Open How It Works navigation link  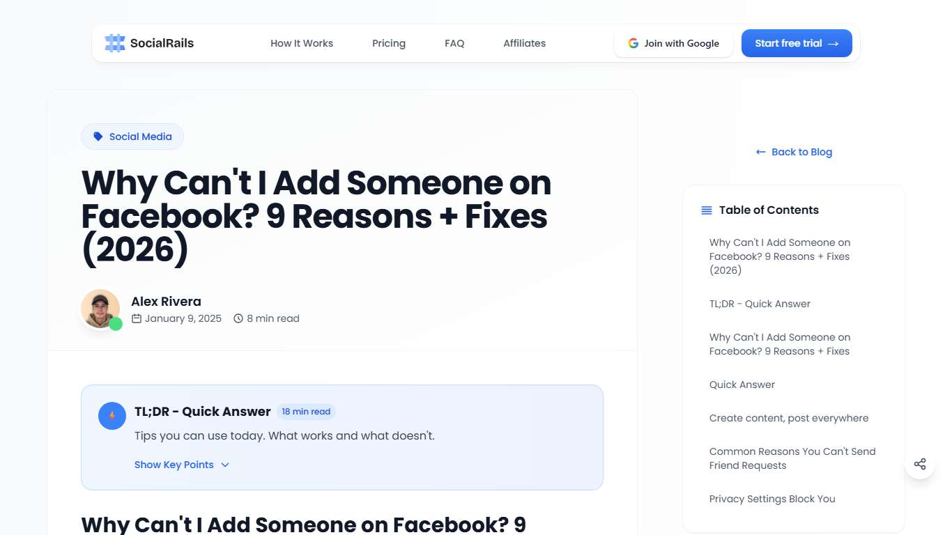[x=302, y=42]
